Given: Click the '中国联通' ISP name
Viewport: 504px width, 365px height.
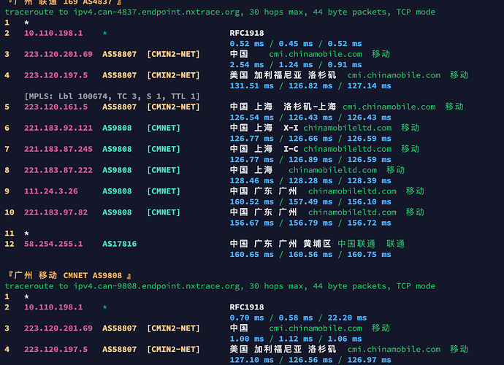Looking at the screenshot, I should click(x=356, y=244).
